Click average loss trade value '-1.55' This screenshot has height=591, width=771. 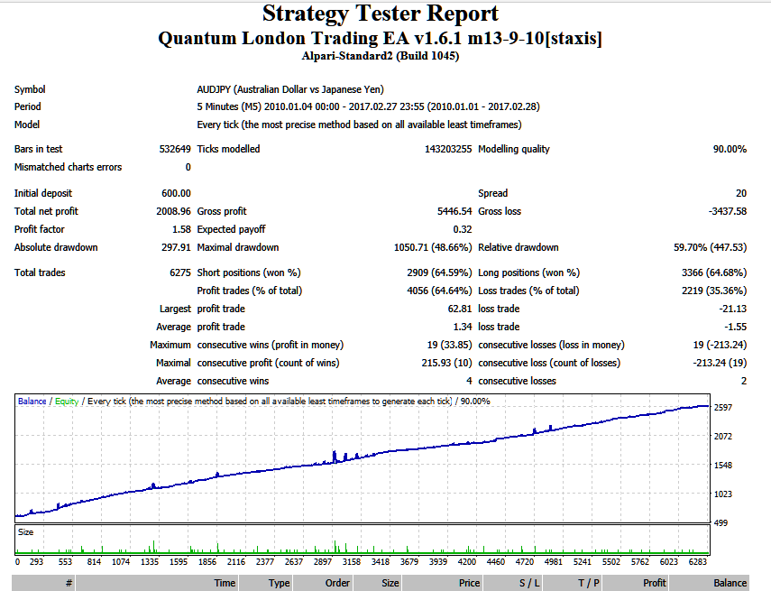(735, 327)
